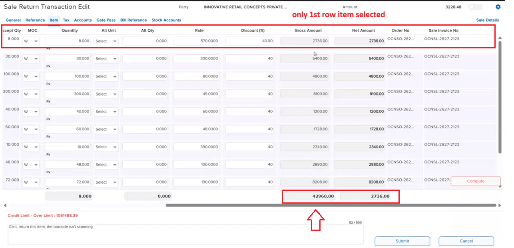
Task: Click the horizontal scrollbar right arrow
Action: [x=500, y=205]
